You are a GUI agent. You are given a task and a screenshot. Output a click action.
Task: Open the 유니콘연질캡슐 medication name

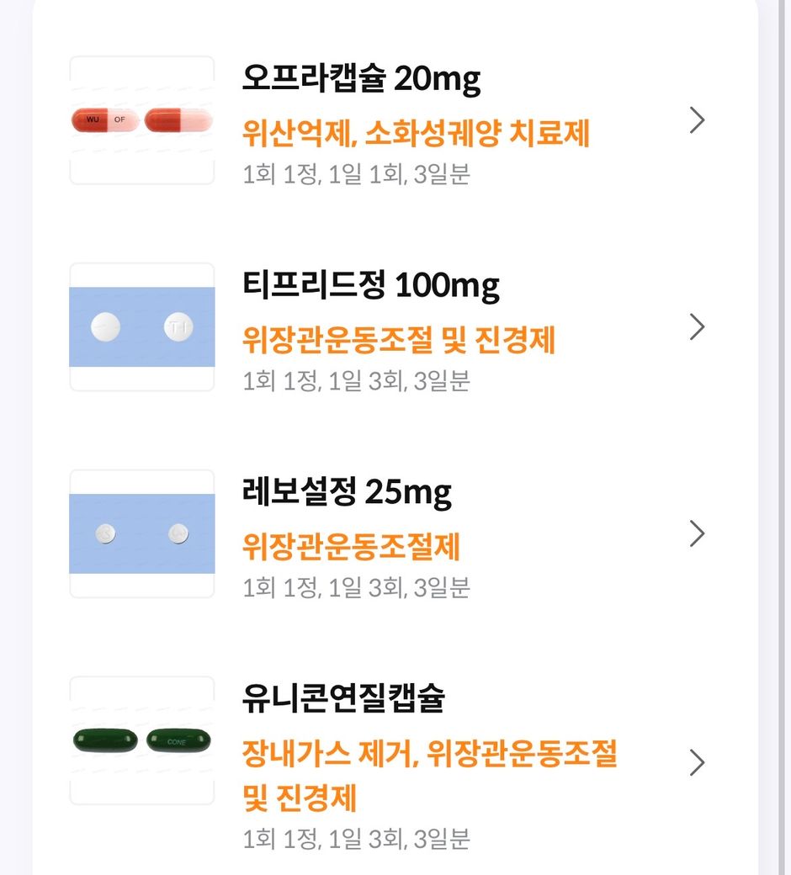[343, 698]
